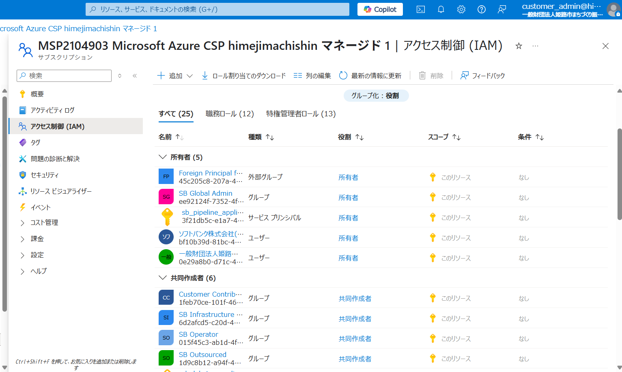Click the breadcrumb subscription link

(78, 29)
